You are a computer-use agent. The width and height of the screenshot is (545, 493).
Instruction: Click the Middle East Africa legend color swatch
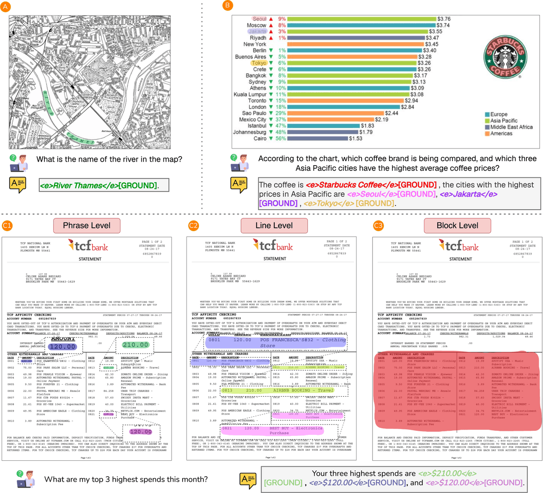click(x=487, y=127)
